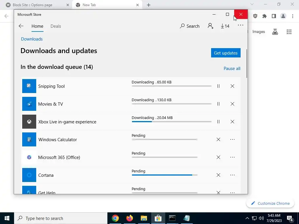Pause the Snipping Tool download

coord(218,86)
